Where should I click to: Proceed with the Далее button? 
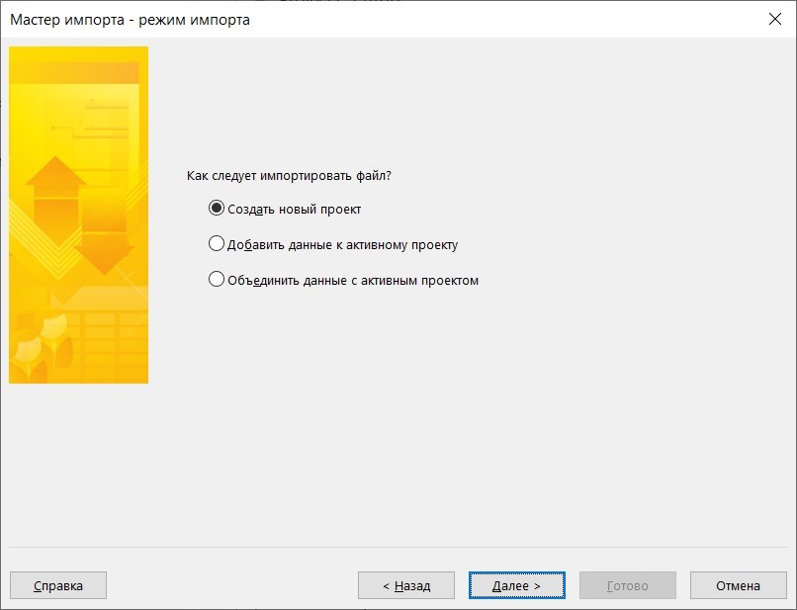[x=516, y=585]
